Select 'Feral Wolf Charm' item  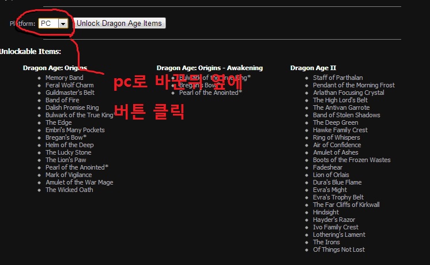pos(70,85)
